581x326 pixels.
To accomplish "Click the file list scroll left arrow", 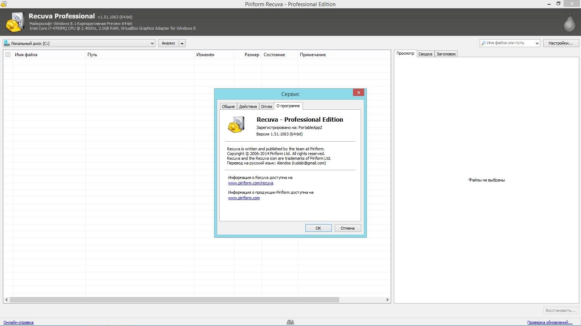I will point(7,300).
